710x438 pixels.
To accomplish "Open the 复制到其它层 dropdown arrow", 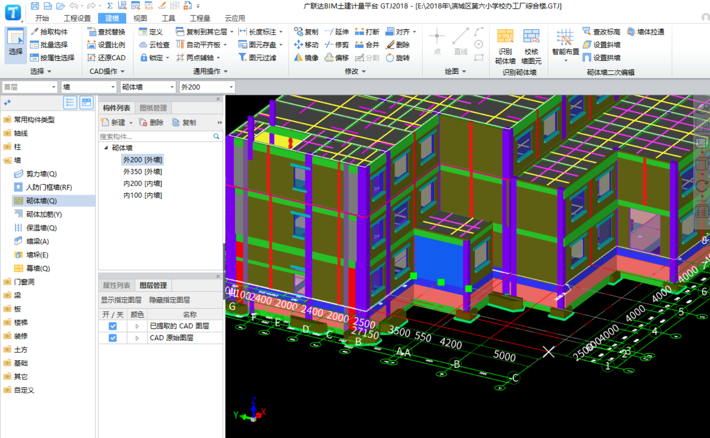I will [232, 32].
